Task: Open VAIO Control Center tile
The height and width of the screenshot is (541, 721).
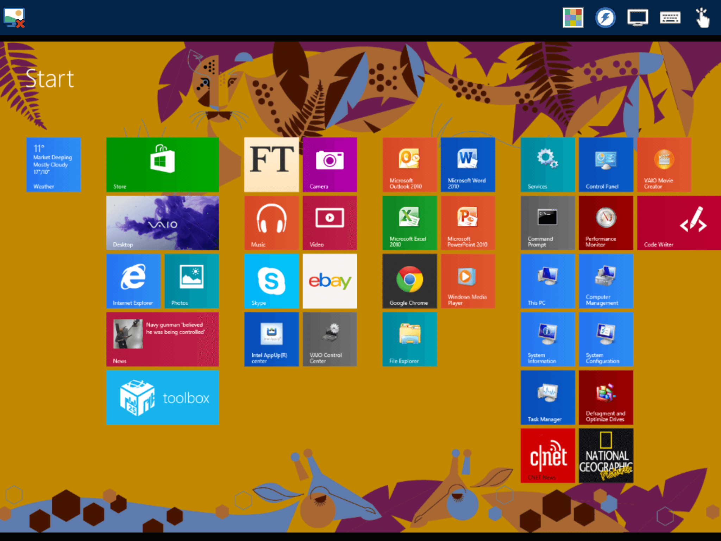Action: click(x=330, y=339)
